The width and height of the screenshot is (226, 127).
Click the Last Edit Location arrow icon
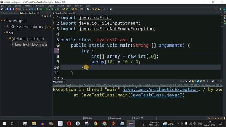[93, 9]
